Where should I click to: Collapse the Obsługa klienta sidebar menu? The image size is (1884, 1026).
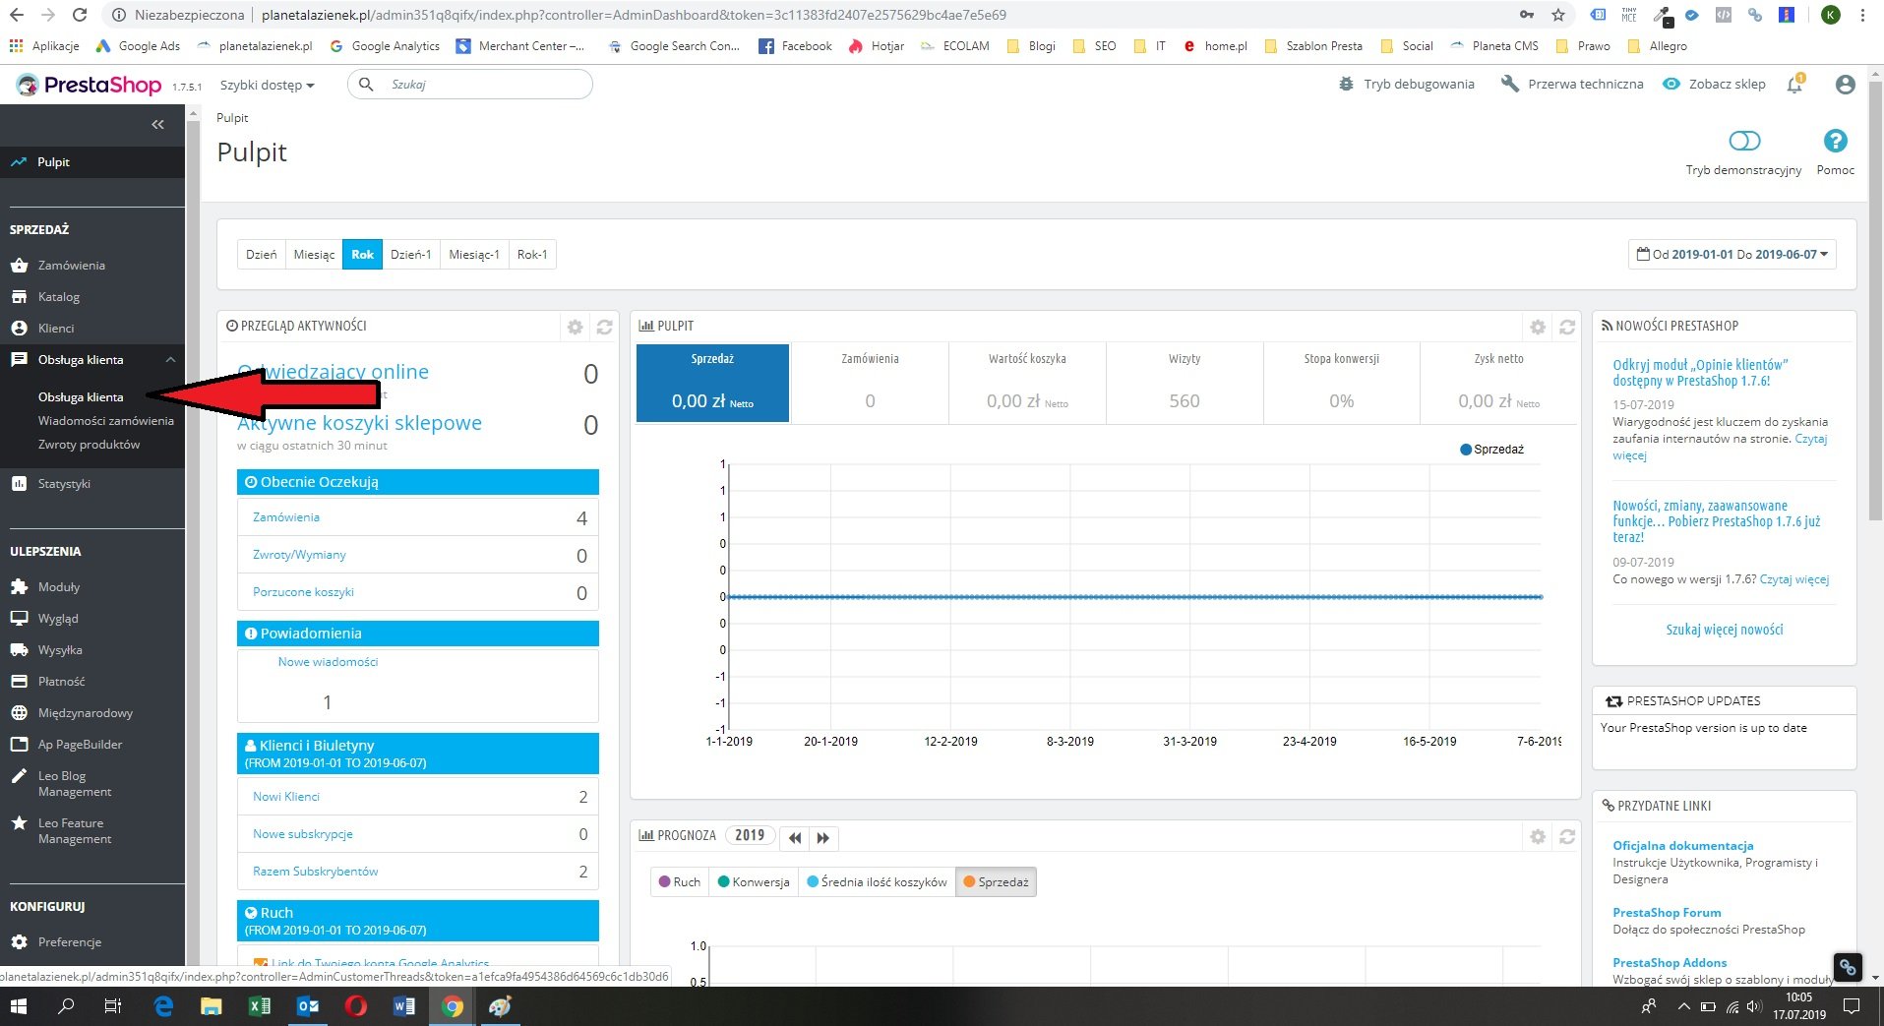pyautogui.click(x=170, y=360)
